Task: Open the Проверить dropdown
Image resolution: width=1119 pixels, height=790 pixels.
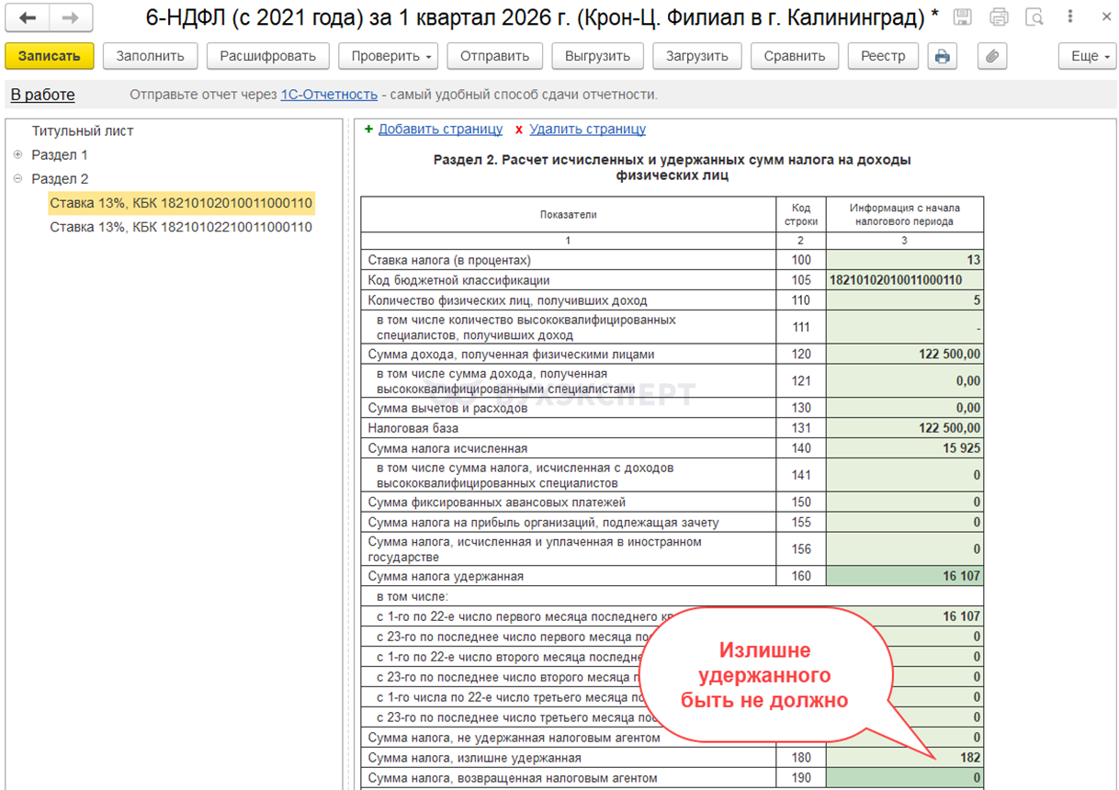Action: tap(392, 56)
